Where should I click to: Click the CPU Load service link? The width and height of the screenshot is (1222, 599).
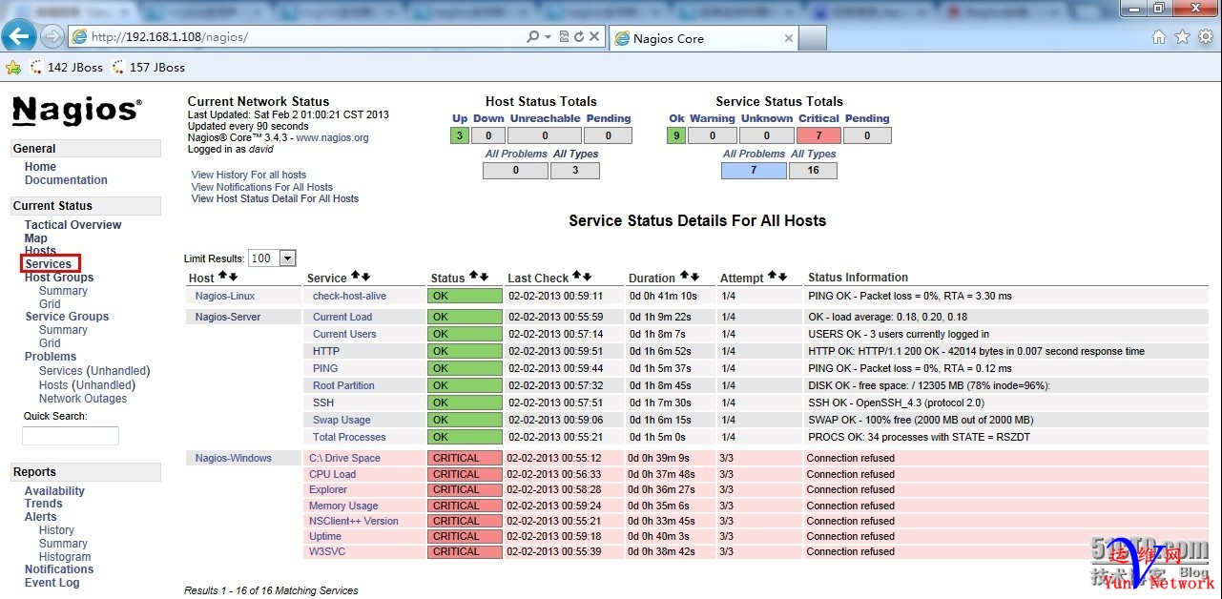(x=332, y=474)
